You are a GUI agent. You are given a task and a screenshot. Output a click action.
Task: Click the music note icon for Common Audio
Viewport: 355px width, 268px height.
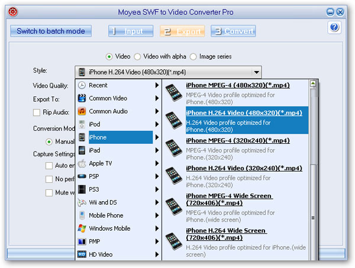(82, 111)
